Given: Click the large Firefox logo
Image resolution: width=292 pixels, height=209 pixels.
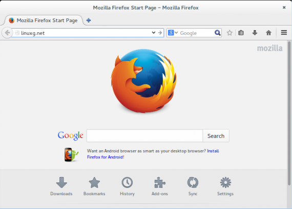Looking at the screenshot, I should 144,81.
